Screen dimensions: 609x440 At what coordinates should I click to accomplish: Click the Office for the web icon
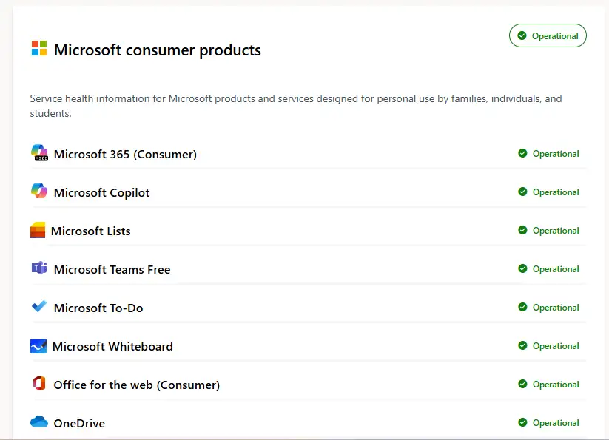[39, 384]
